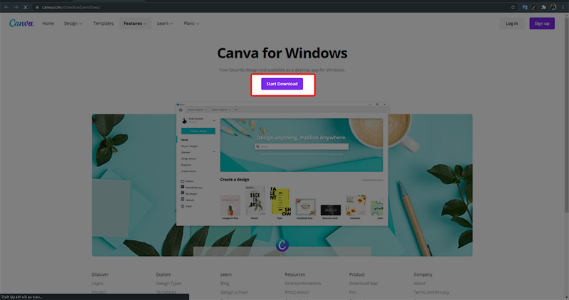Click the Log in button

coord(512,23)
